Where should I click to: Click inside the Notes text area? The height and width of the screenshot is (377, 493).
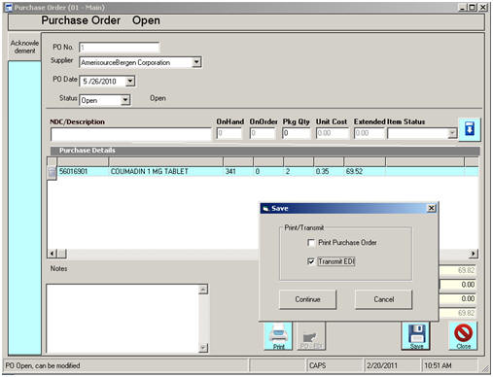tap(123, 319)
